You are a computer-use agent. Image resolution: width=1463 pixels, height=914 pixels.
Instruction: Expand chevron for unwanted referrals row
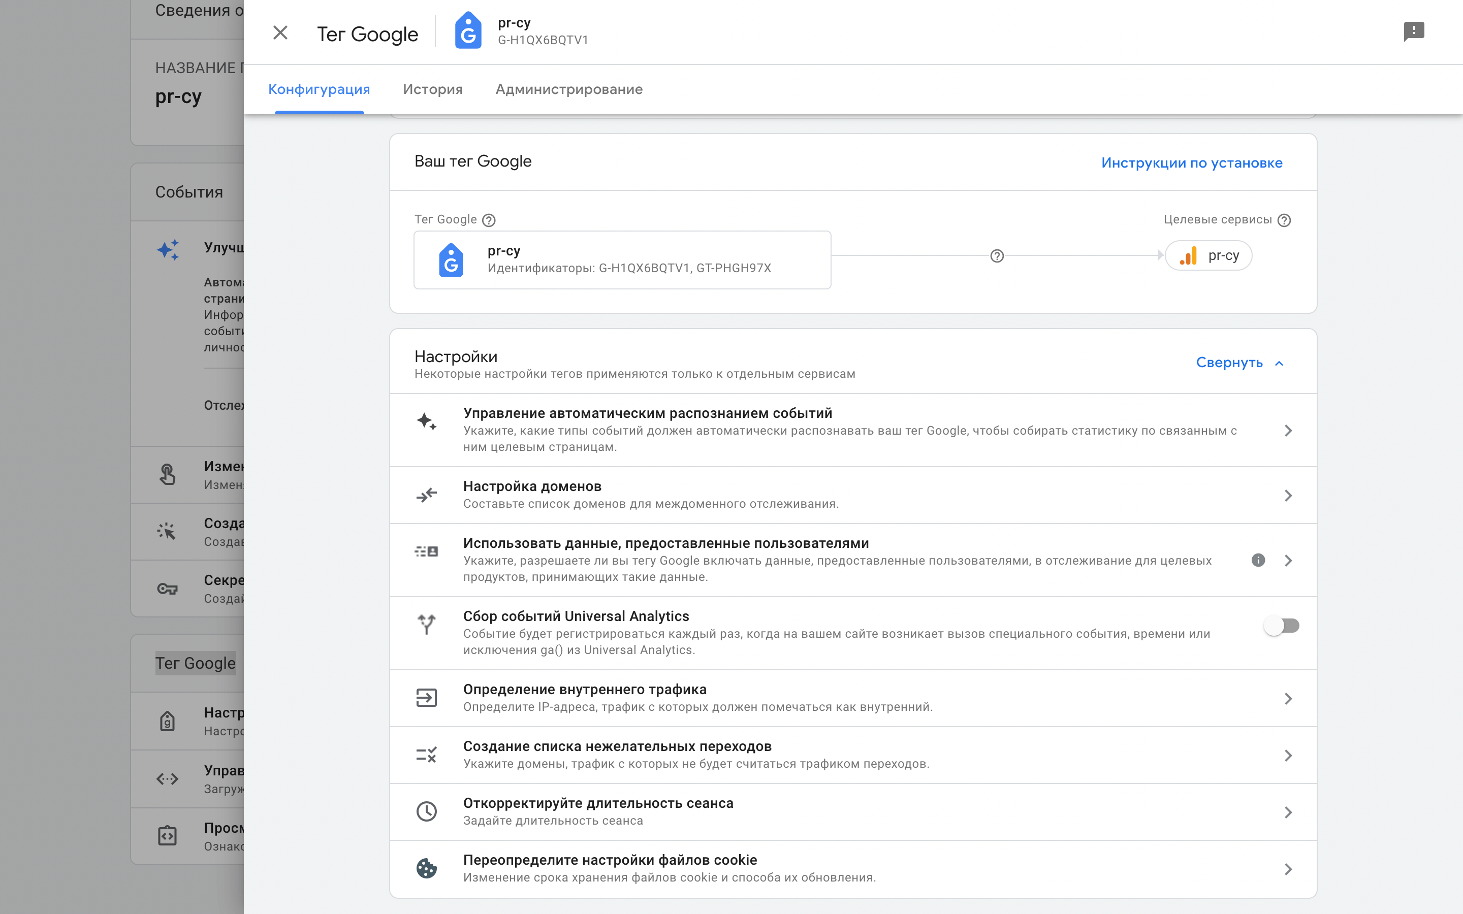coord(1288,755)
